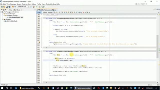Run the project with the green play icon
The image size is (160, 90).
(x=36, y=7)
